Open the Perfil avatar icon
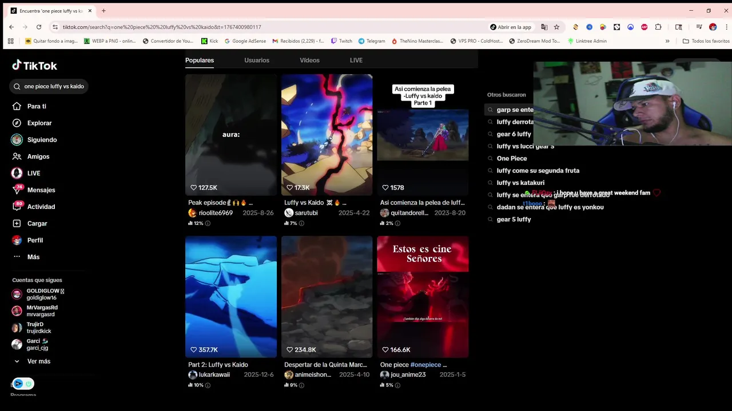732x411 pixels. 17,240
